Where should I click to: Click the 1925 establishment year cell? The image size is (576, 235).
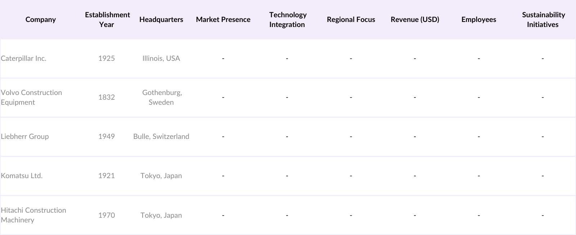tap(107, 58)
